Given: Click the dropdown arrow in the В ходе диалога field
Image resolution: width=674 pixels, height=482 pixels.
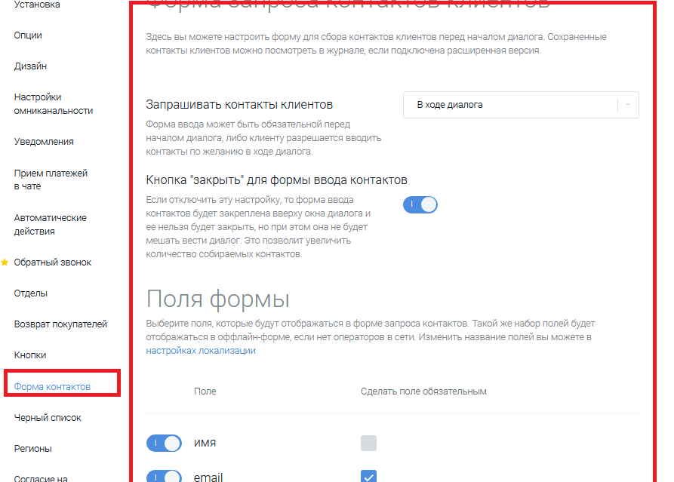Looking at the screenshot, I should 628,105.
